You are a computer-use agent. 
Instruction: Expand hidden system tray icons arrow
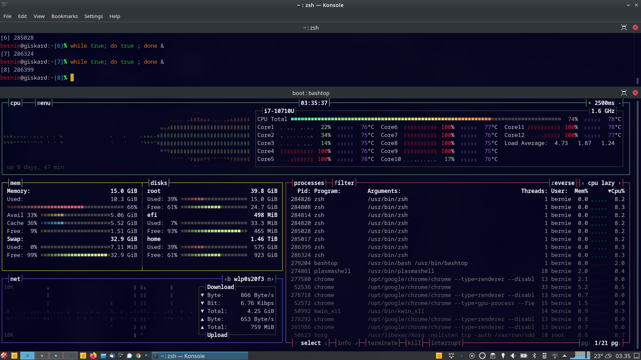(565, 356)
